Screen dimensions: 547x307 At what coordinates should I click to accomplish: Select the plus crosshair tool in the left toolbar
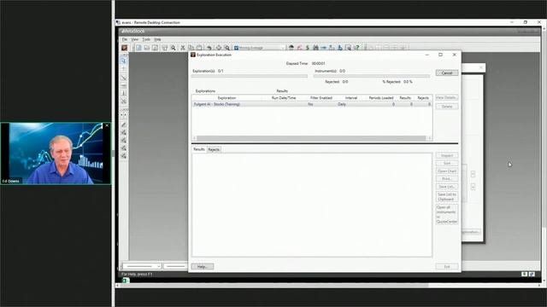[123, 69]
